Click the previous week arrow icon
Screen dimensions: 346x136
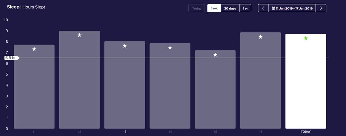point(263,8)
